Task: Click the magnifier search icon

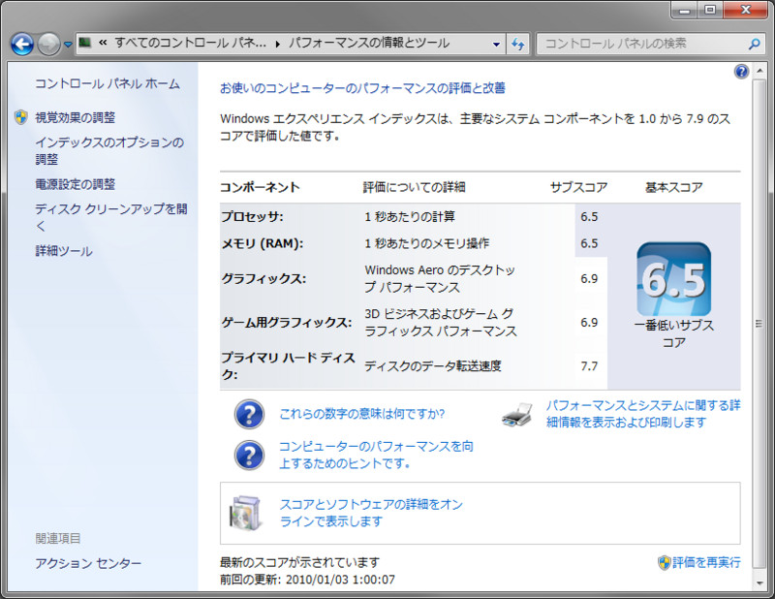Action: coord(755,44)
